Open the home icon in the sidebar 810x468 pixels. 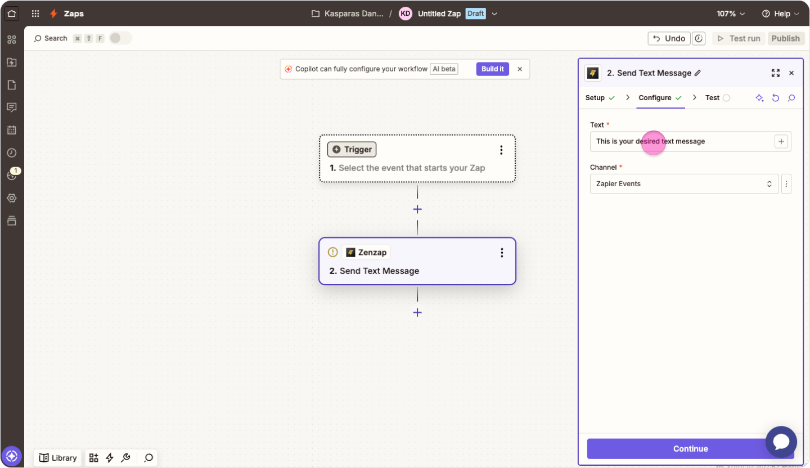click(12, 13)
